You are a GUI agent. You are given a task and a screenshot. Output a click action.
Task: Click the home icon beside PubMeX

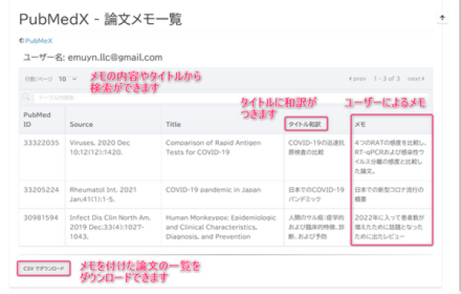[x=22, y=41]
